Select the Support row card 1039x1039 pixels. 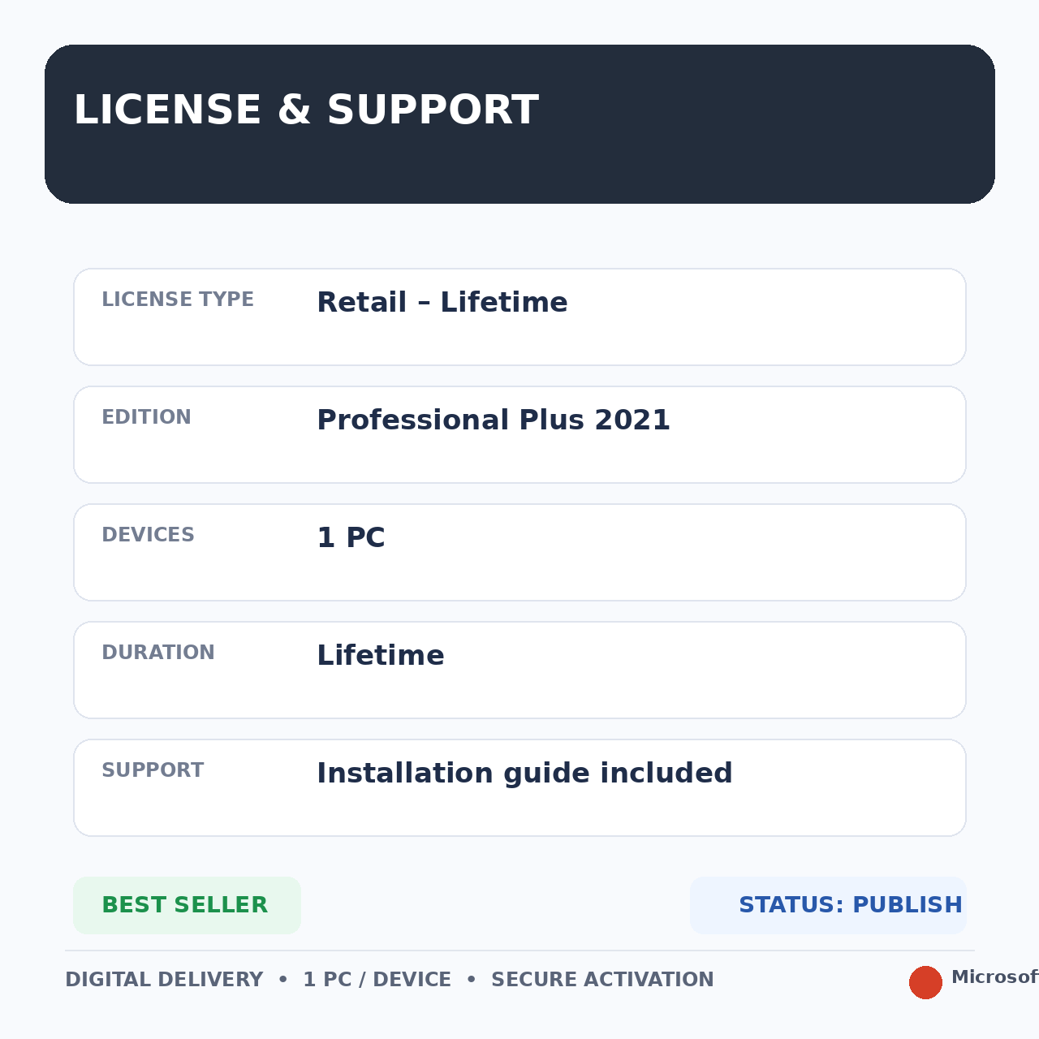(519, 787)
